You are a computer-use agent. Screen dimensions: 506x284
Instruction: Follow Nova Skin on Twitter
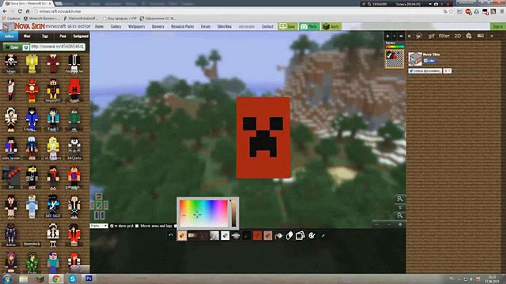(x=425, y=71)
